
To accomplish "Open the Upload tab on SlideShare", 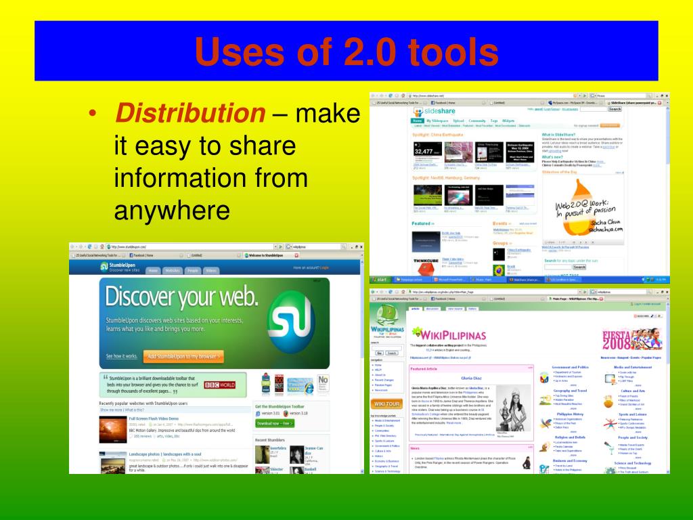I will 458,121.
